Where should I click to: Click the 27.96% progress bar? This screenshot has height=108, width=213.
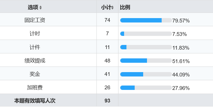[146, 88]
